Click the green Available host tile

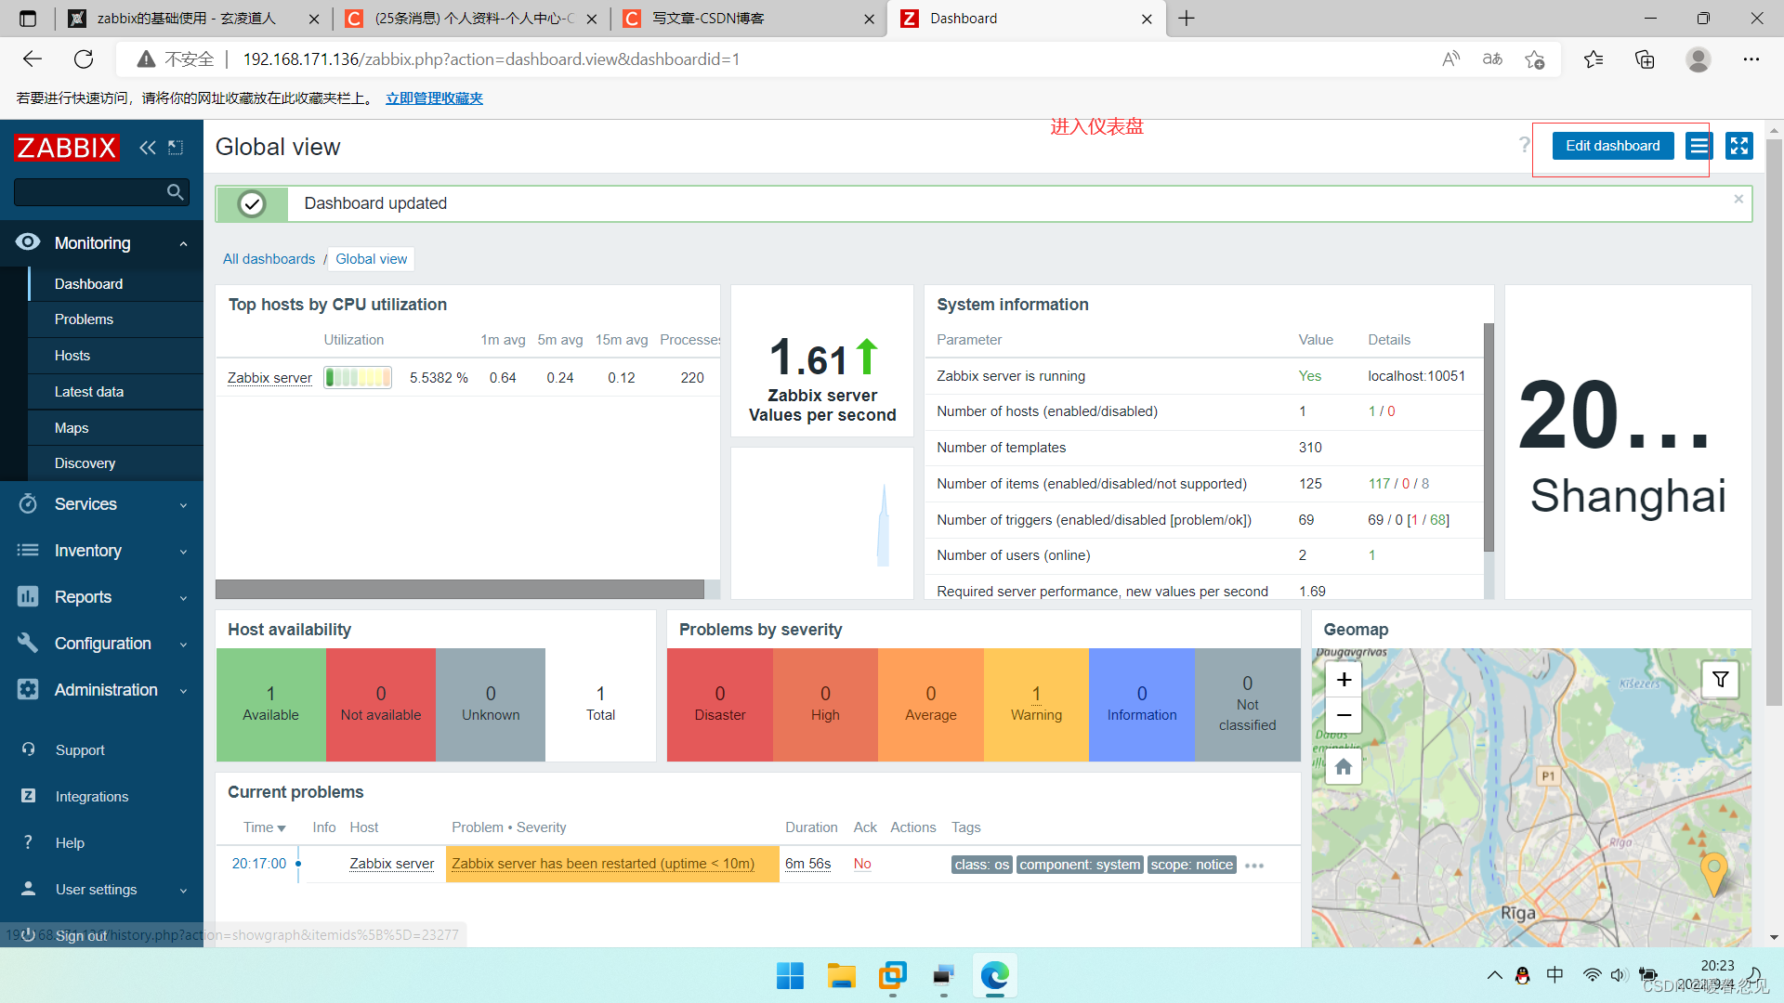[x=270, y=705]
